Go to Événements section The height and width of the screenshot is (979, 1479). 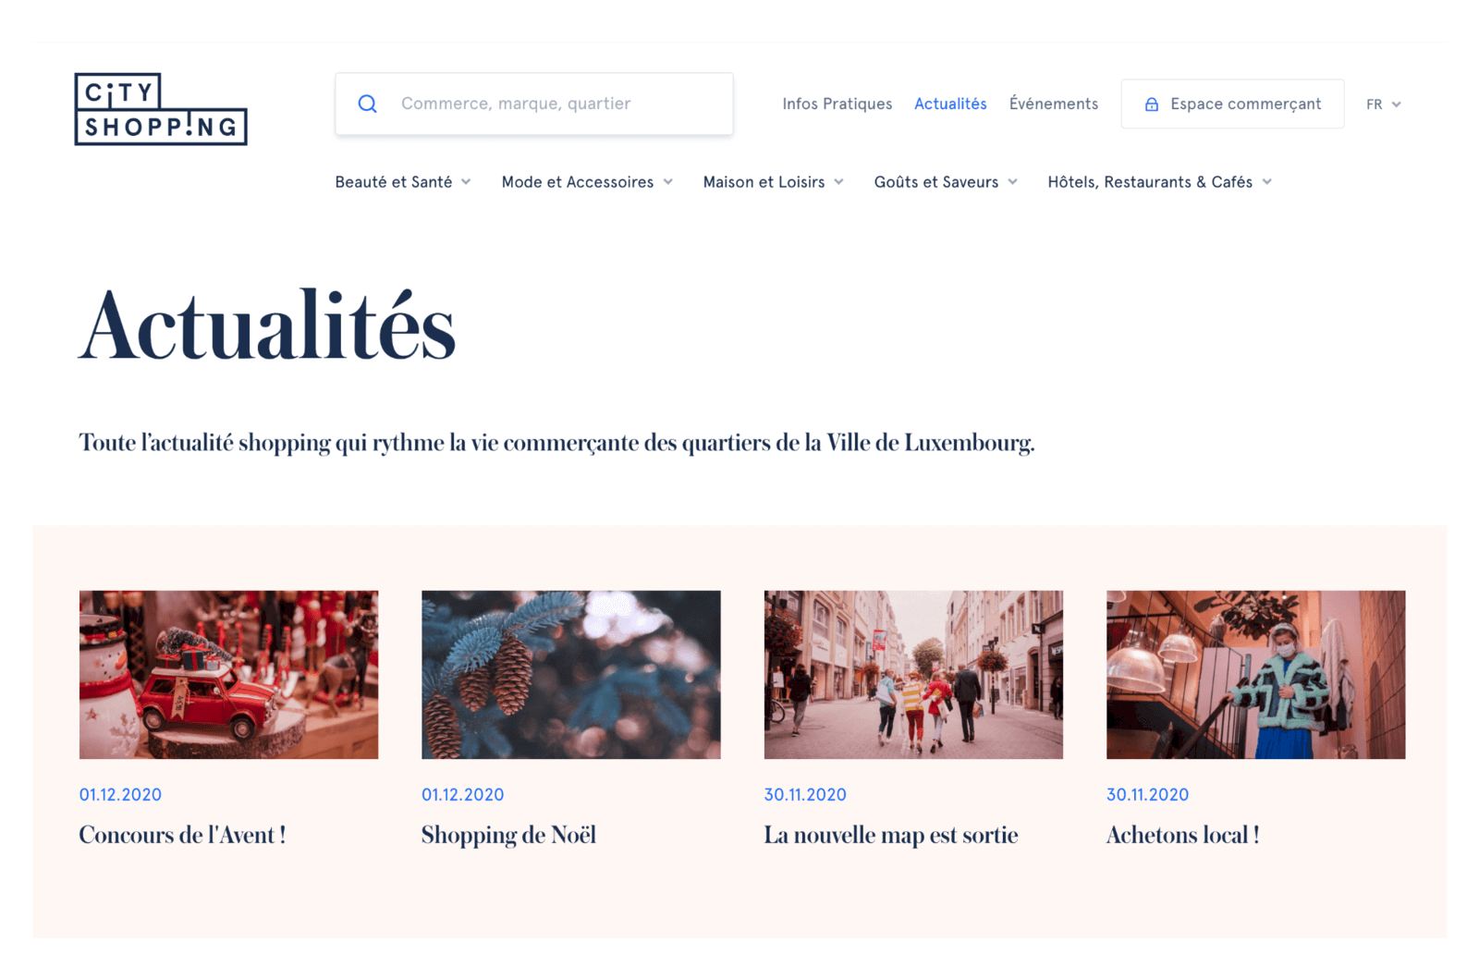(x=1054, y=104)
